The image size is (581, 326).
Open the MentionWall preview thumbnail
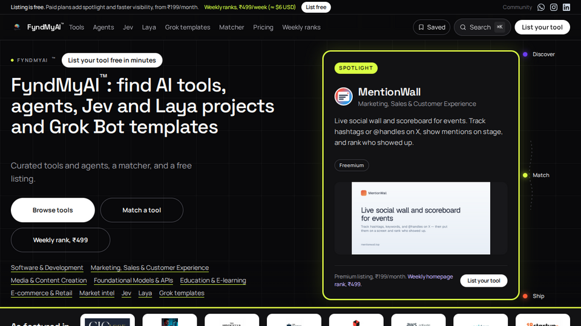[x=421, y=218]
